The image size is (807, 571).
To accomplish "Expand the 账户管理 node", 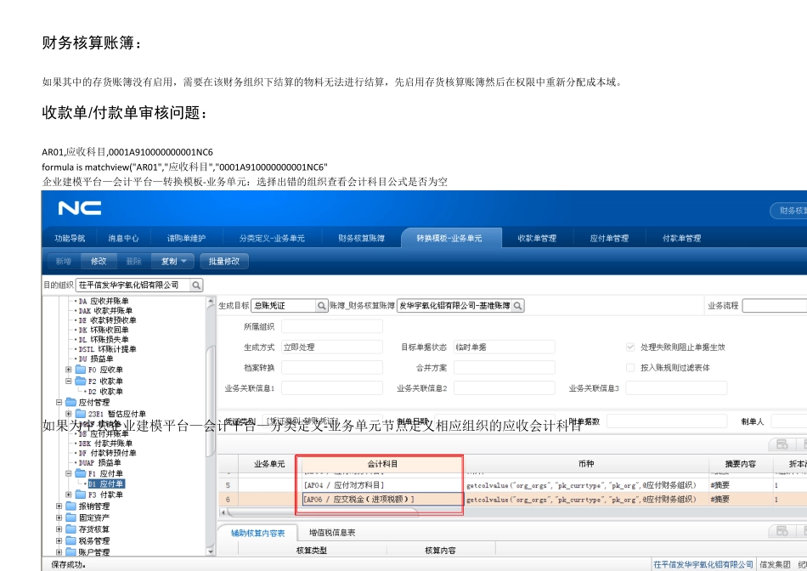I will point(59,552).
